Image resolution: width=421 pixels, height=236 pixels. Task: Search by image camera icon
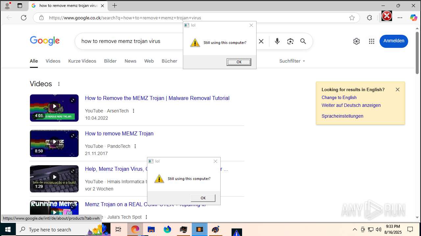(290, 41)
